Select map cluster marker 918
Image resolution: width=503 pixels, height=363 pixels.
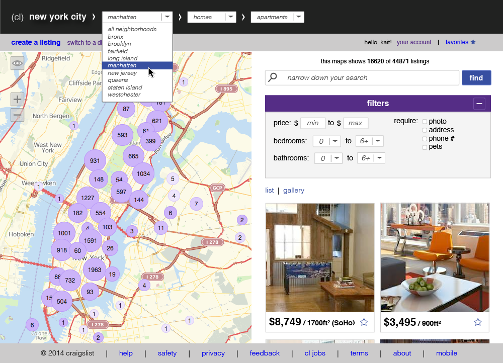point(61,250)
